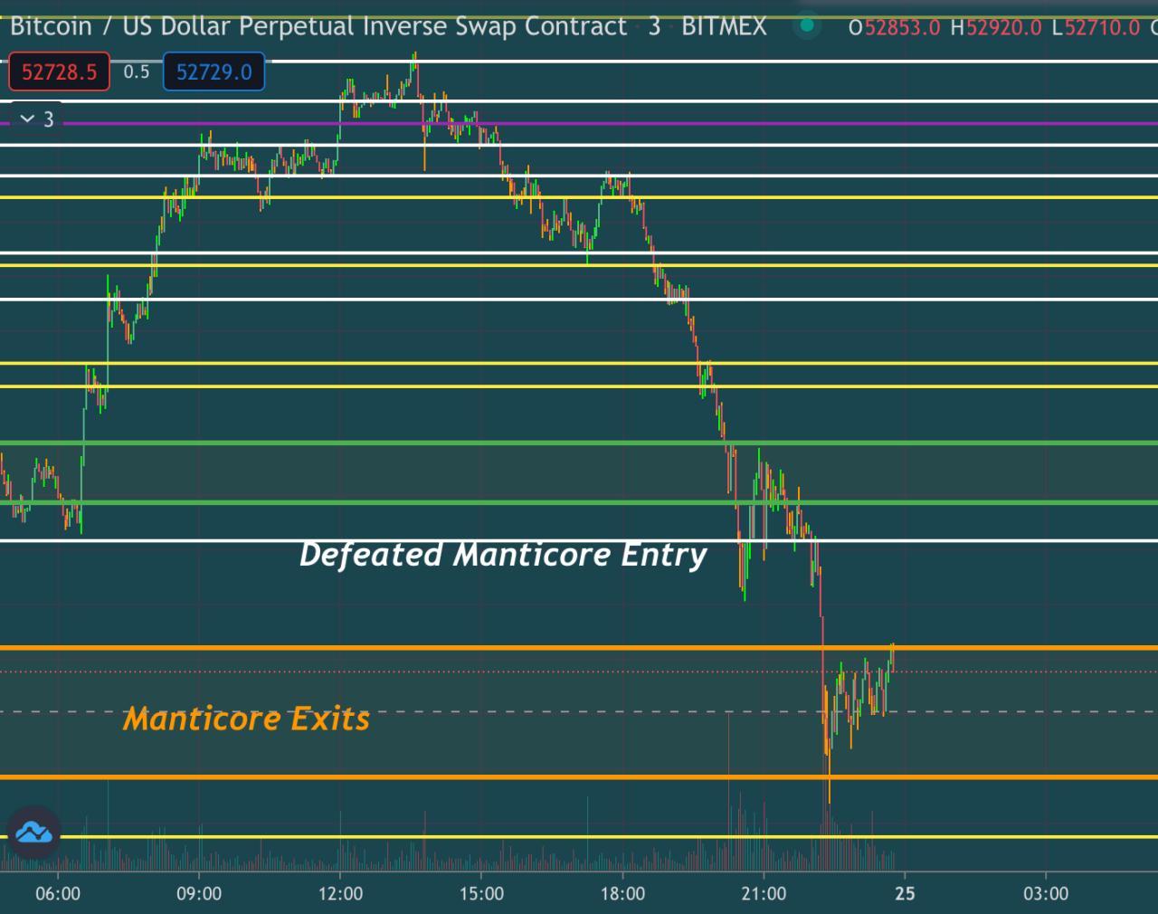Click the 03:00 time axis label
Image resolution: width=1158 pixels, height=914 pixels.
[1046, 893]
